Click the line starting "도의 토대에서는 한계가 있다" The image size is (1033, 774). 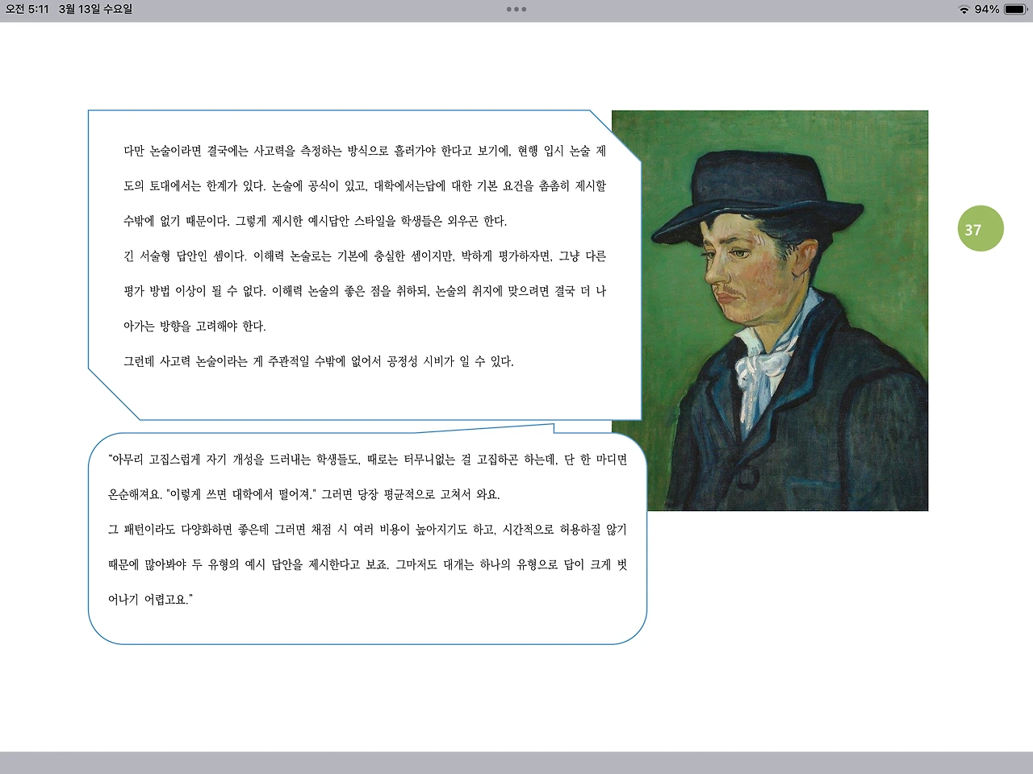pos(365,186)
